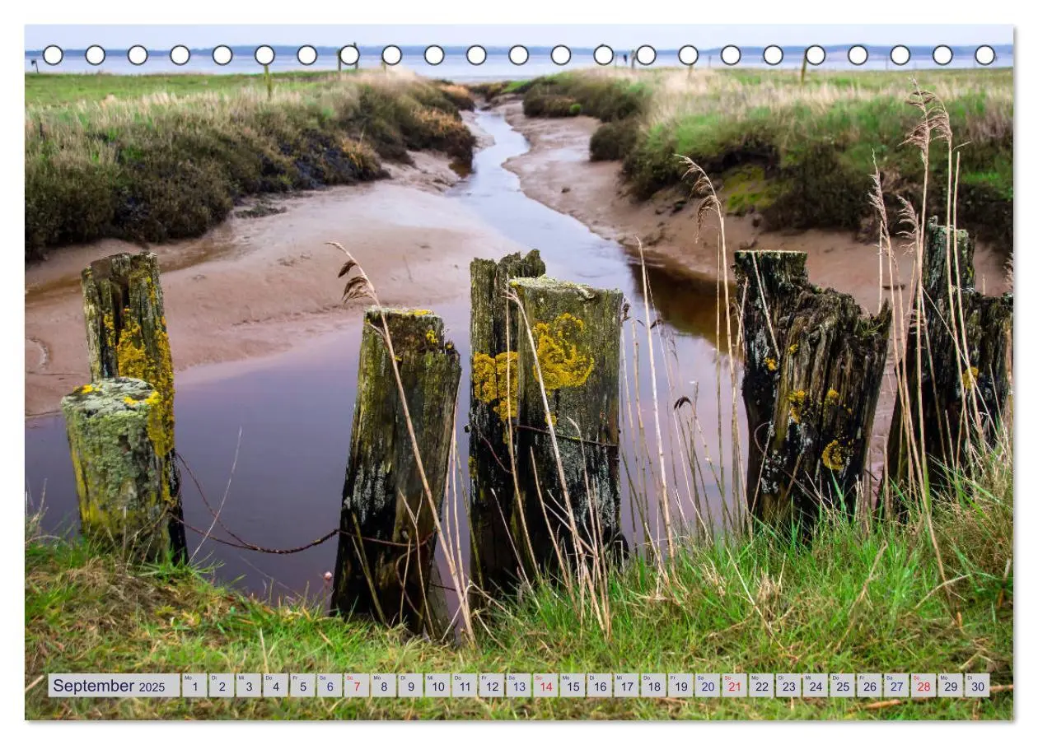Click date cell Mi 10
This screenshot has height=745, width=1038.
coord(437,686)
